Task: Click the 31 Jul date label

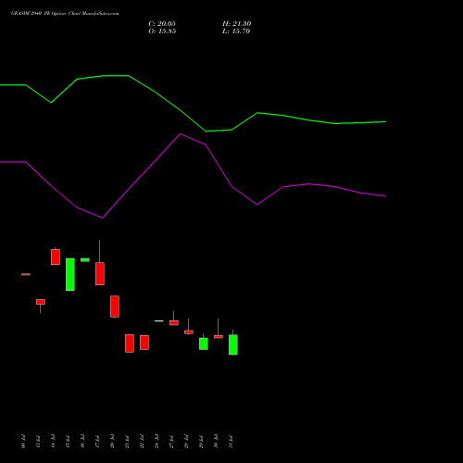Action: coord(231,442)
